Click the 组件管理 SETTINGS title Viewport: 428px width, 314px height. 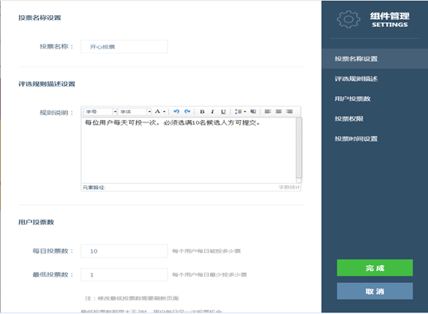(x=390, y=20)
